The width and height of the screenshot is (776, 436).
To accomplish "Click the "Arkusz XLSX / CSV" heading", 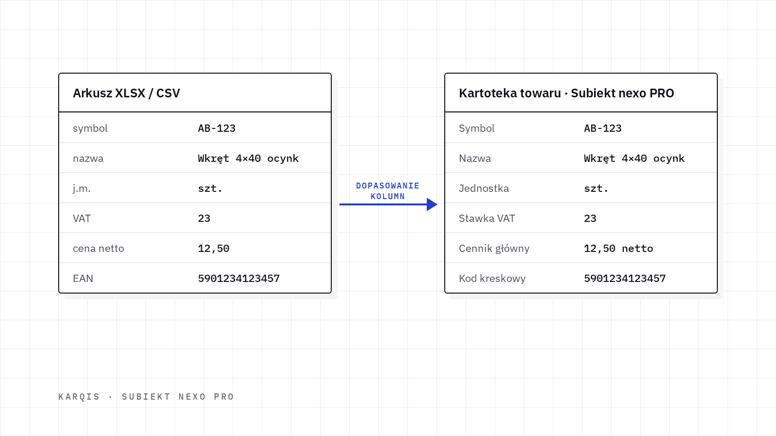I will coord(126,93).
